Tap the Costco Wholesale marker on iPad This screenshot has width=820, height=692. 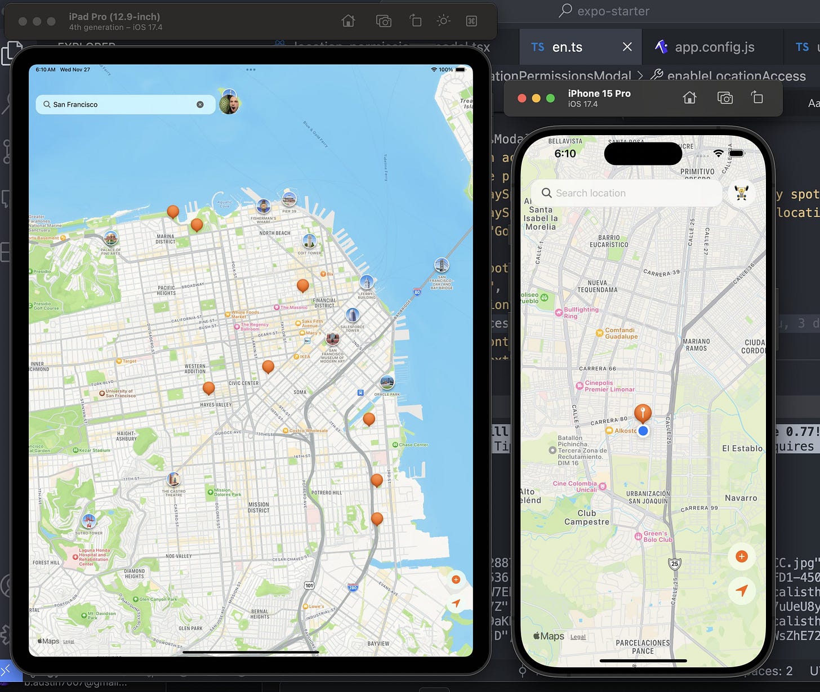click(x=286, y=430)
